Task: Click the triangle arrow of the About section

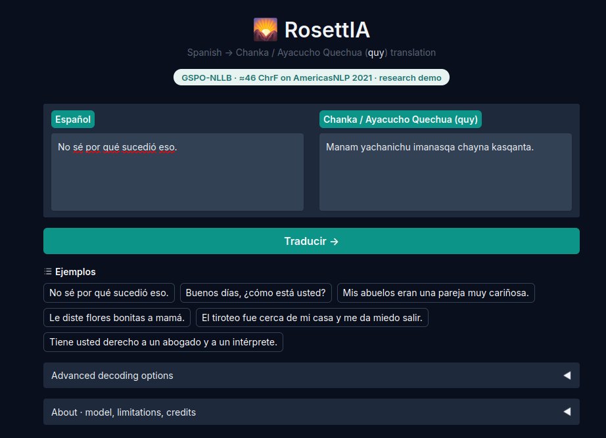Action: click(x=567, y=412)
